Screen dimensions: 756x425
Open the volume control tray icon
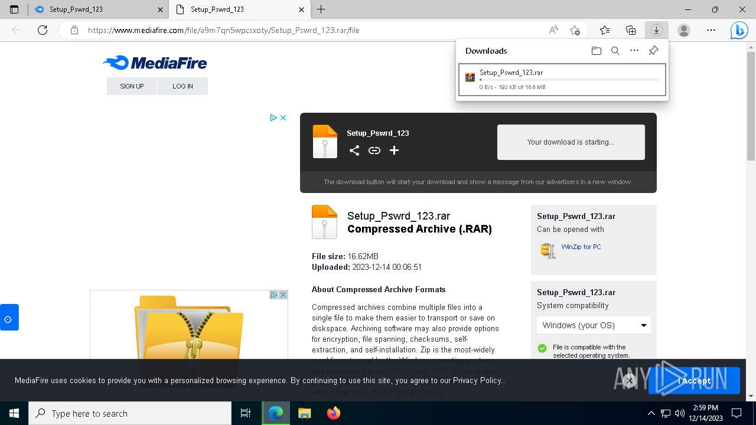pos(680,413)
